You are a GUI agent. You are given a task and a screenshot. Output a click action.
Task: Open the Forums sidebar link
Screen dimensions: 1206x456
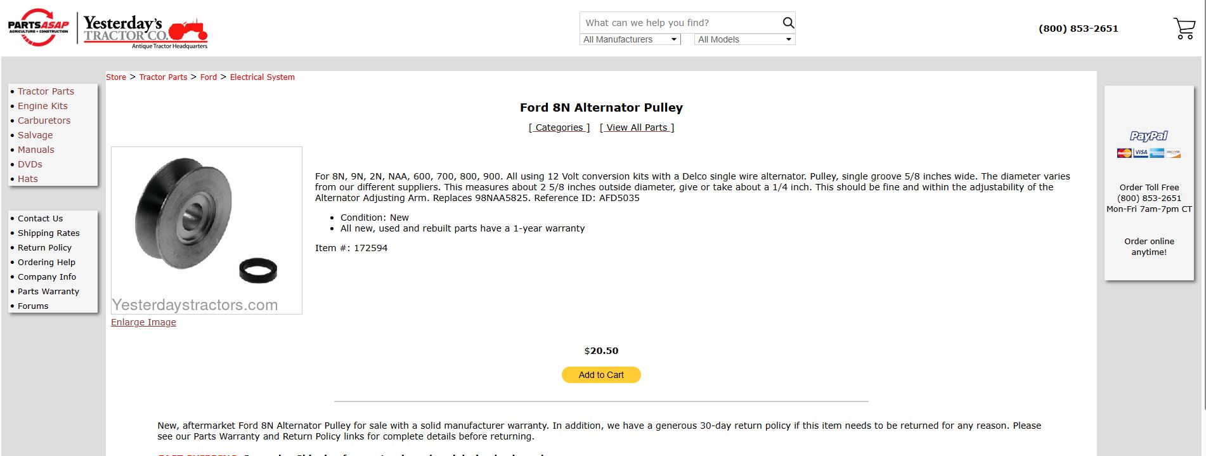[x=33, y=306]
